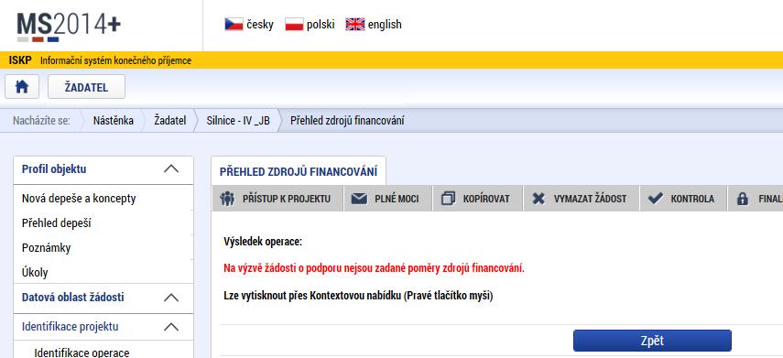Click the envelope icon for Plné moci
Screen dimensions: 783x358
tap(359, 199)
